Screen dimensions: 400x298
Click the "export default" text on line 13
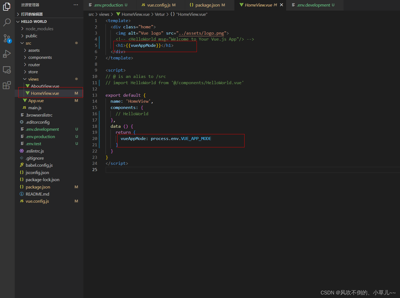click(x=123, y=95)
